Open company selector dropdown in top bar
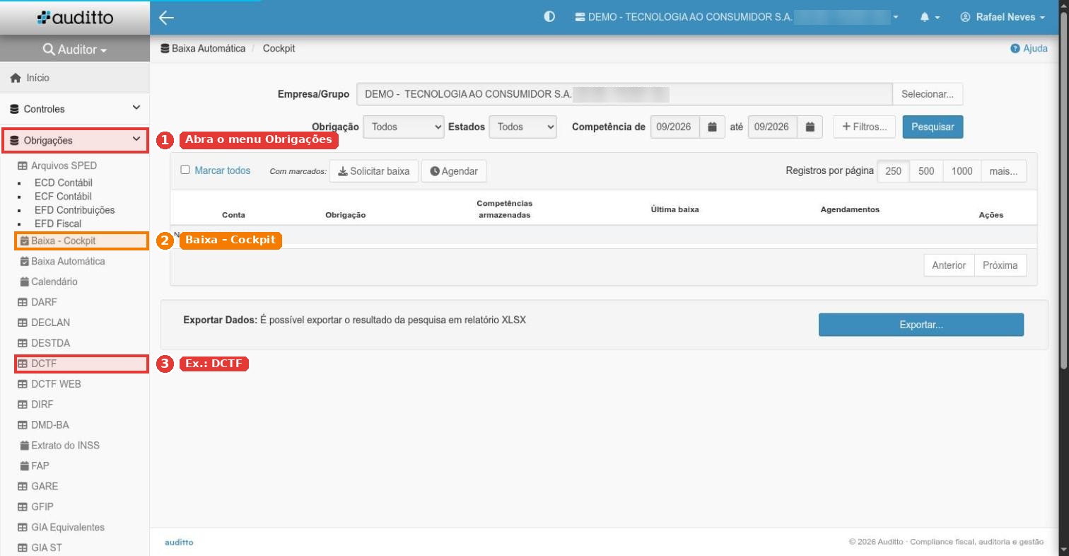 [737, 17]
